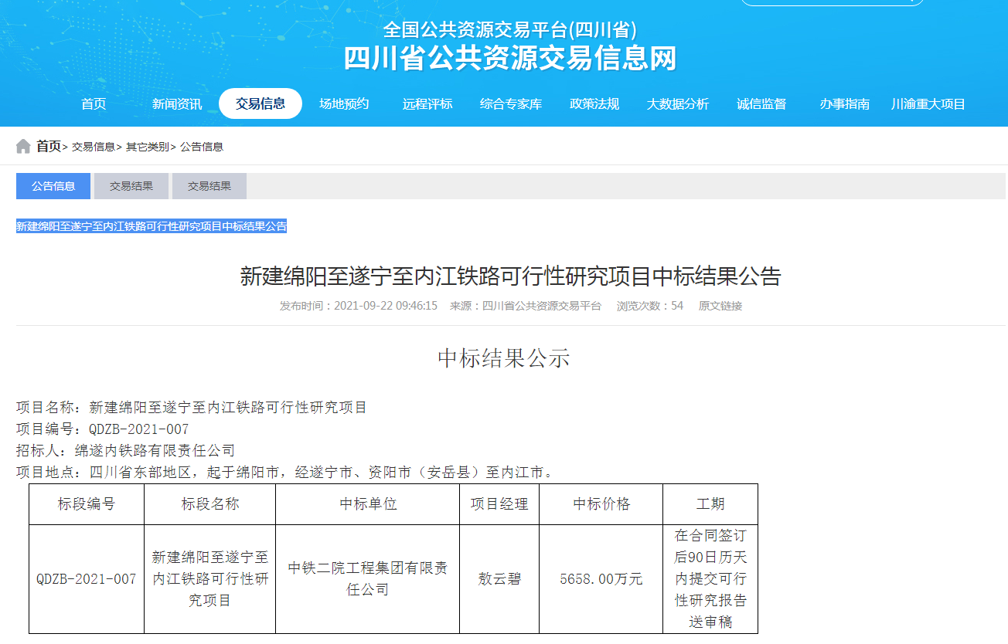Click the search box at top
The image size is (1008, 644).
(x=833, y=2)
